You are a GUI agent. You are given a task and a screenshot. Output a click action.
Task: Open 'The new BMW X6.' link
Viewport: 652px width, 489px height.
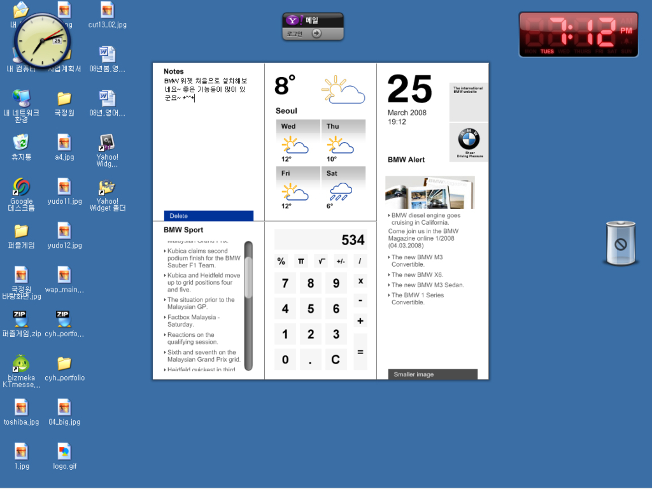pos(417,275)
